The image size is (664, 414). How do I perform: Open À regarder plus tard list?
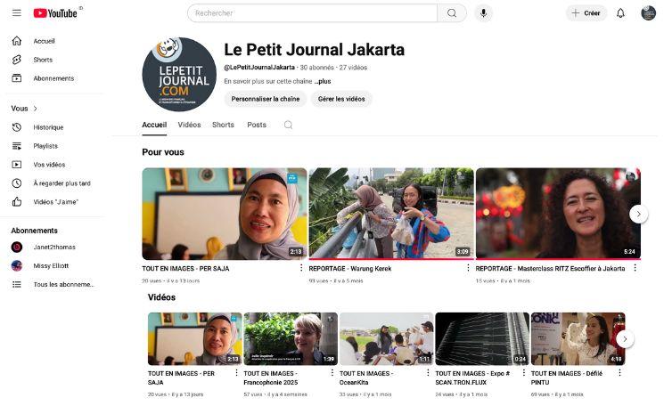[61, 183]
